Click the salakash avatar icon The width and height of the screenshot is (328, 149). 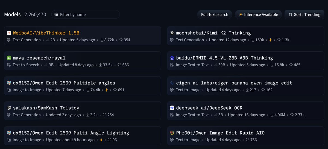9,108
